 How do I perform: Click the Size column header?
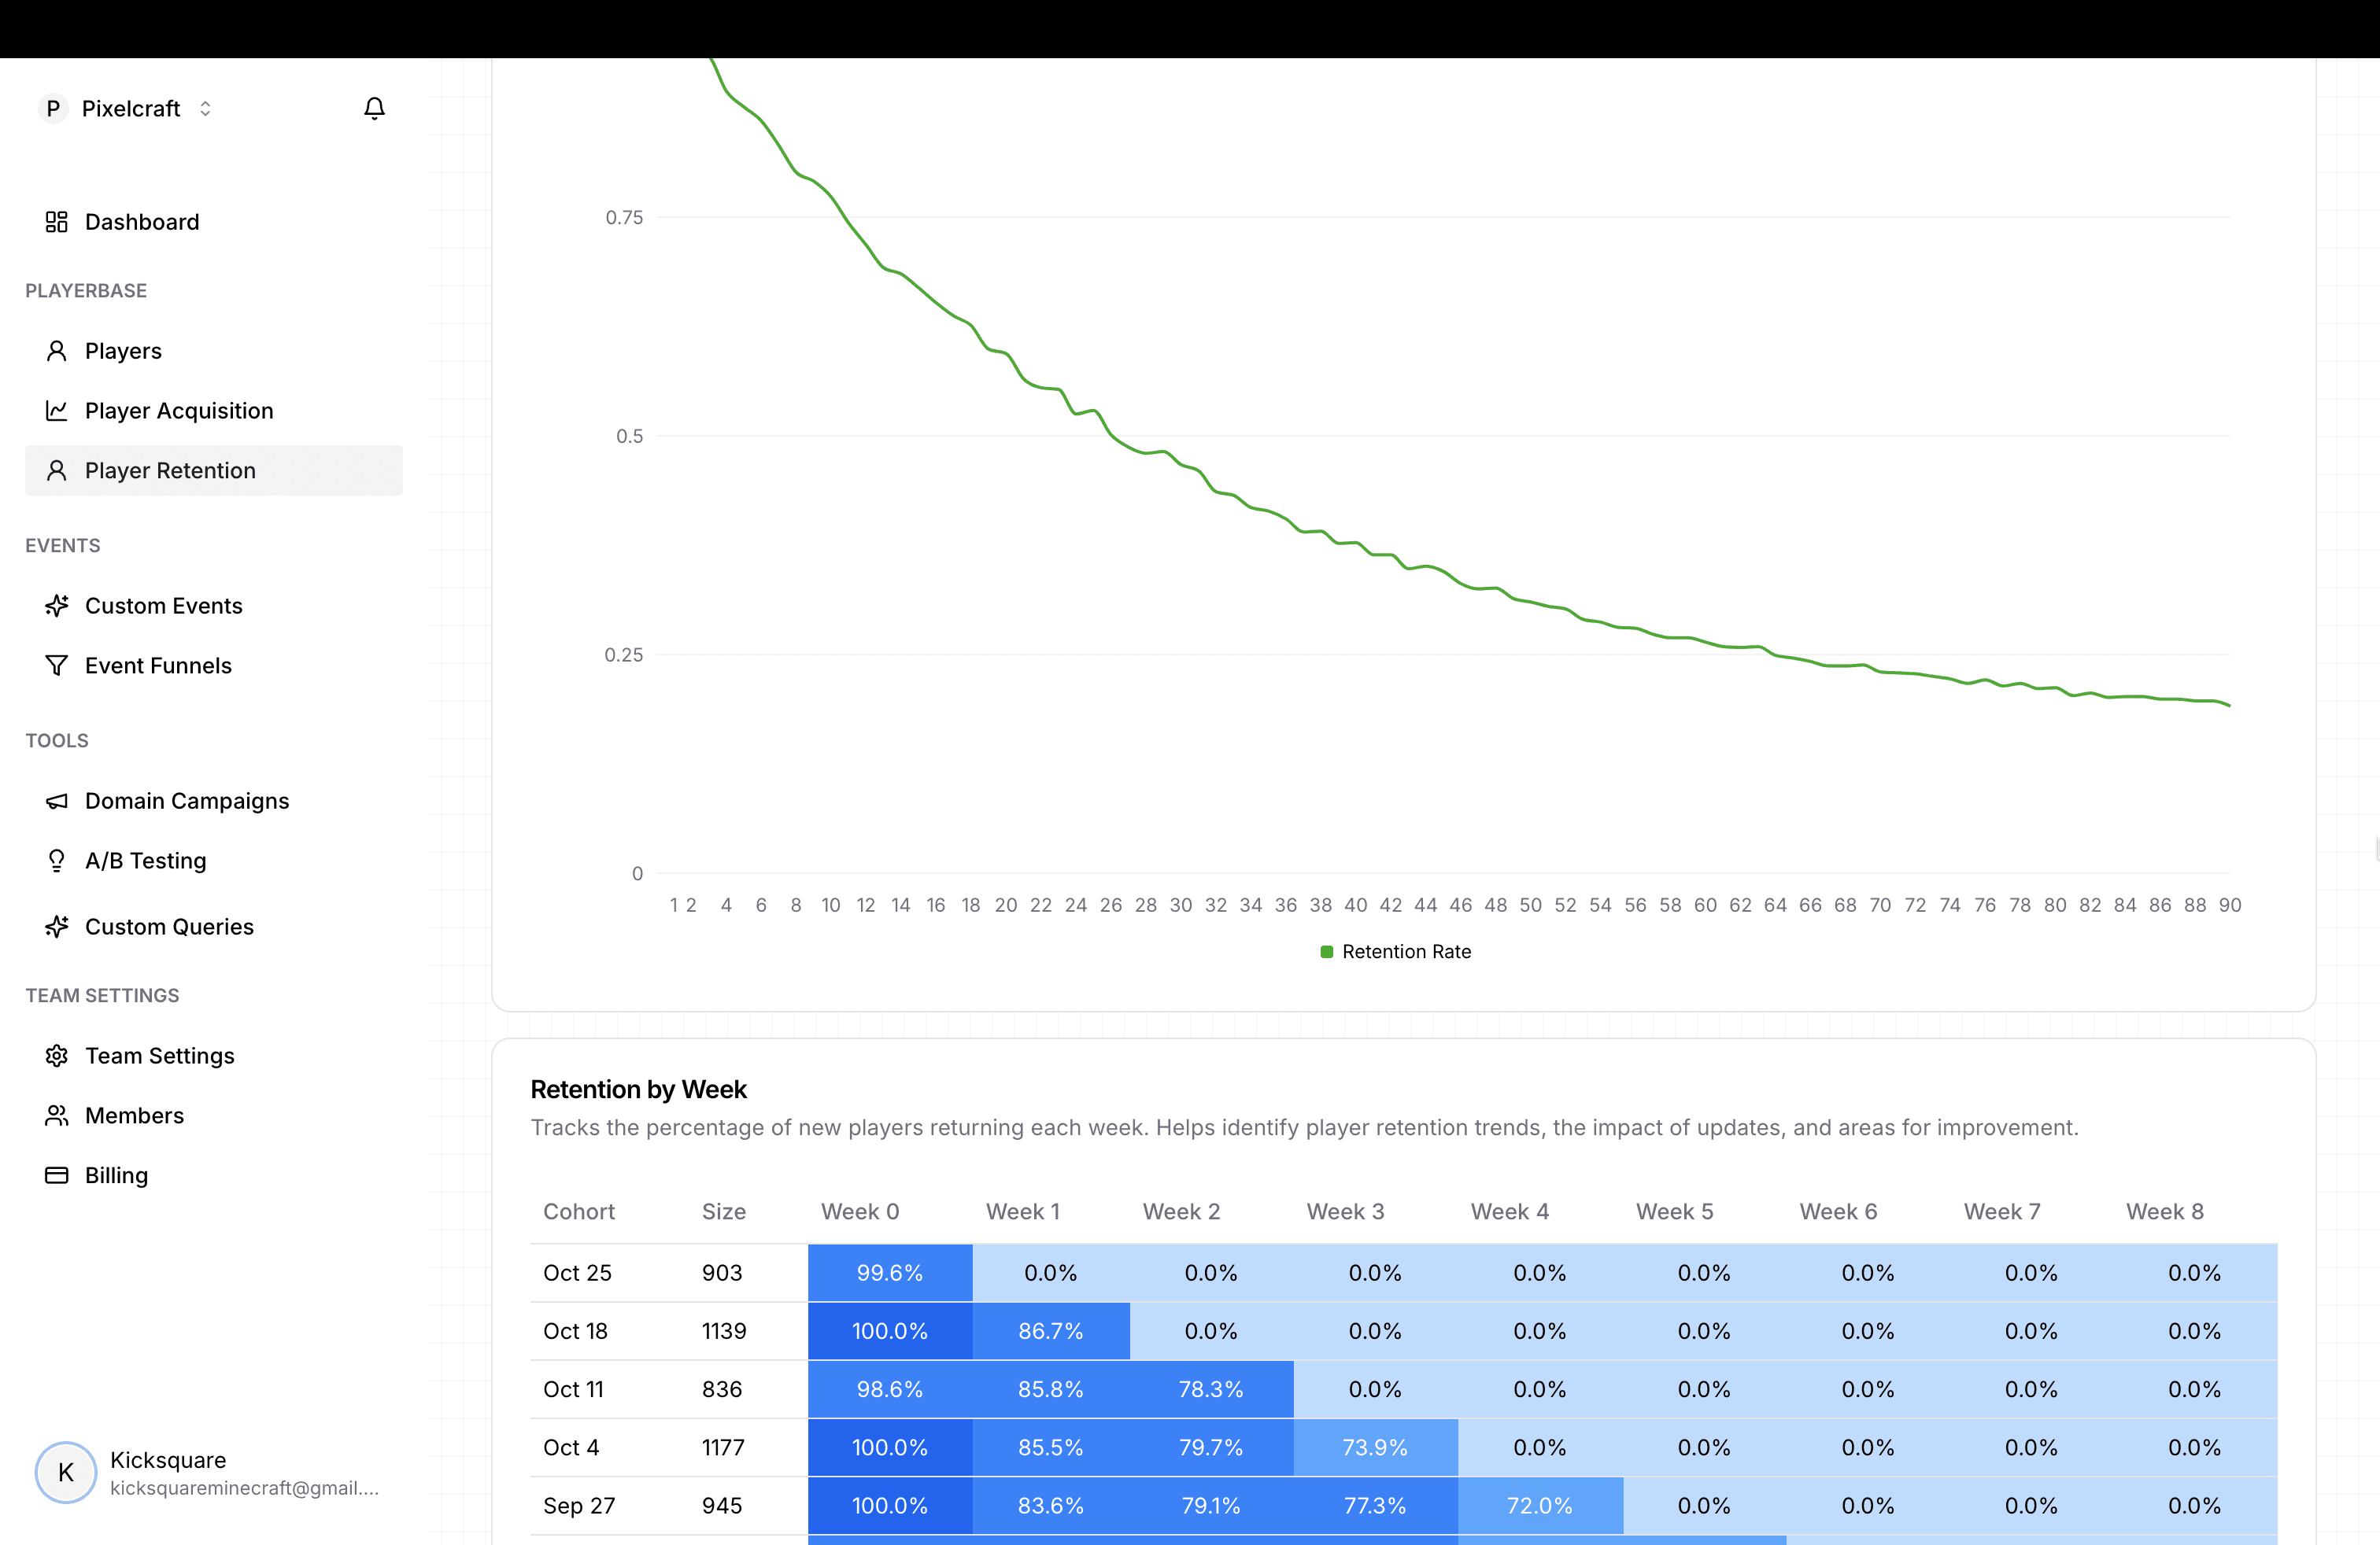723,1211
